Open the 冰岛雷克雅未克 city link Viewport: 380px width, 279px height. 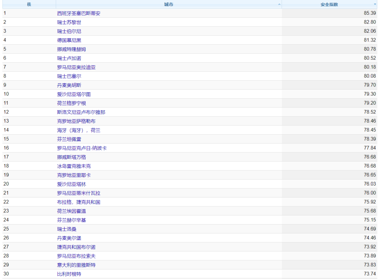[x=74, y=166]
